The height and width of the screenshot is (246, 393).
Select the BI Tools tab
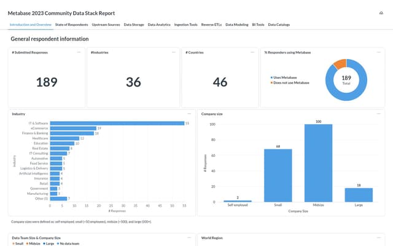click(258, 25)
